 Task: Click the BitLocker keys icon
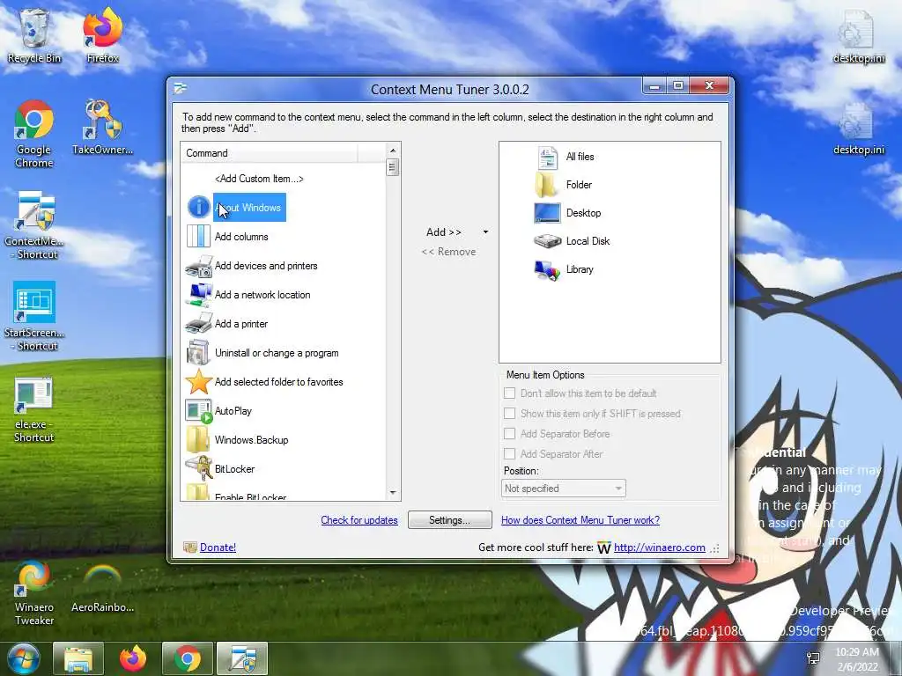click(x=198, y=468)
